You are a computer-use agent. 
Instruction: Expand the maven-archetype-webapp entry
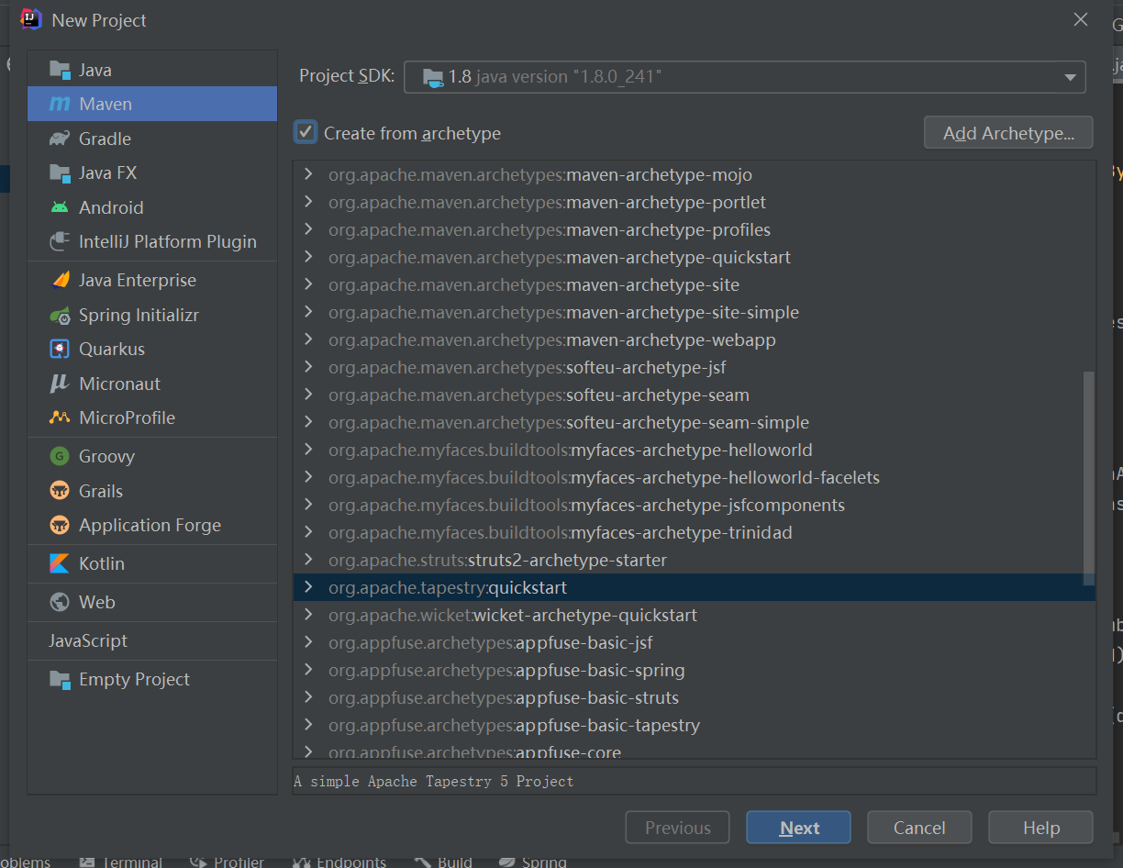point(308,339)
